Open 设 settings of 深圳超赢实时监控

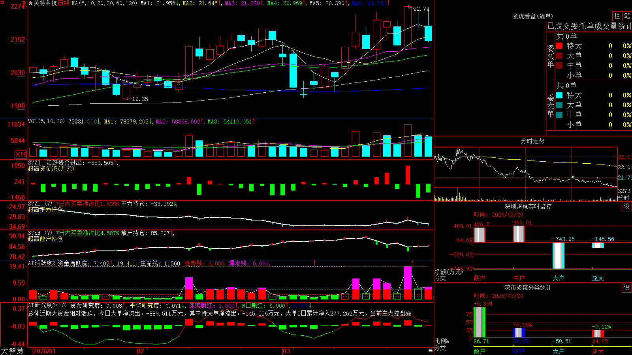[627, 206]
